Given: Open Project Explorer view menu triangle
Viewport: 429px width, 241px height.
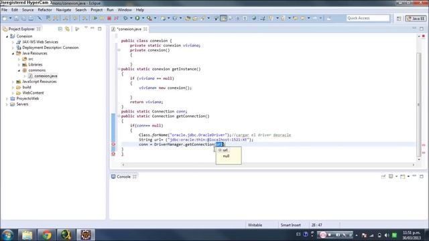Looking at the screenshot, I should pyautogui.click(x=86, y=28).
